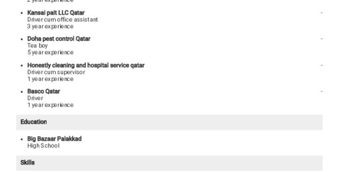Click the bullet beside Doha pest control

(x=22, y=40)
